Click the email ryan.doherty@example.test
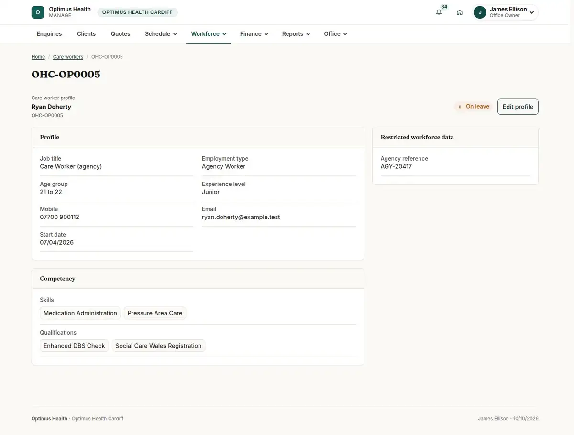574x435 pixels. pos(241,217)
